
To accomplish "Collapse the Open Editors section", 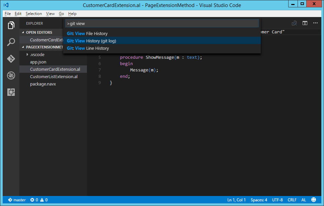I will (x=41, y=32).
